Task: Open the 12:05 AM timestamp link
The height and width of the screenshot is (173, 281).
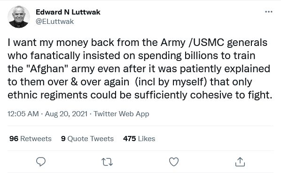Action: [23, 113]
